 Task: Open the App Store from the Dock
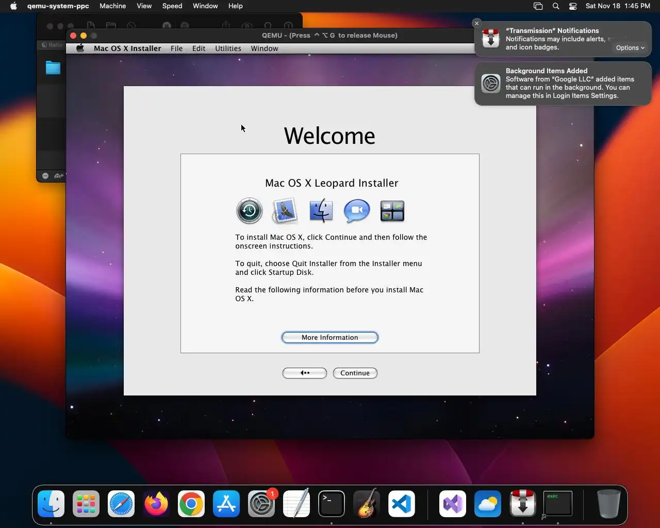[226, 504]
